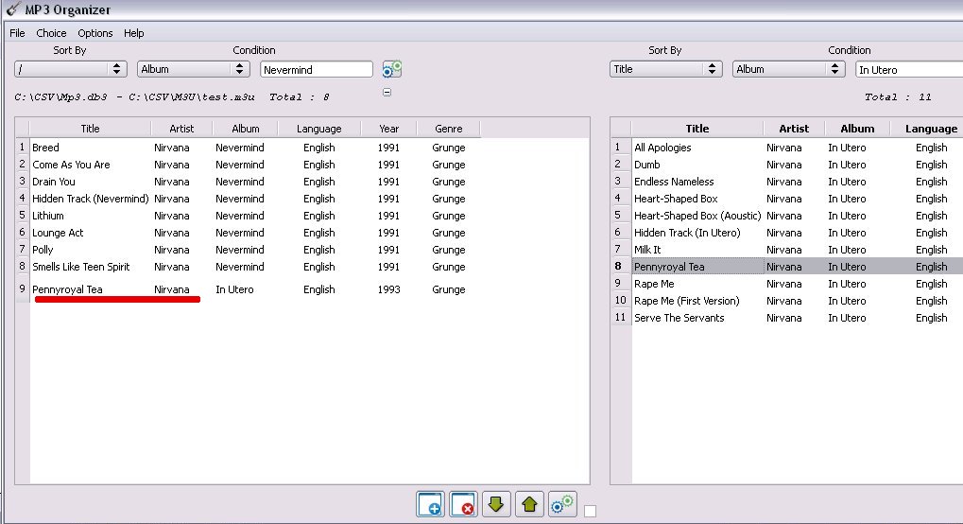The image size is (963, 524).
Task: Click the guitar icon in the title bar
Action: coord(12,9)
